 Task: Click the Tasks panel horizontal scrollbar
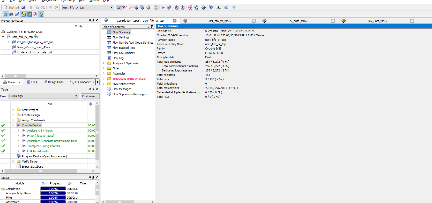pos(41,171)
